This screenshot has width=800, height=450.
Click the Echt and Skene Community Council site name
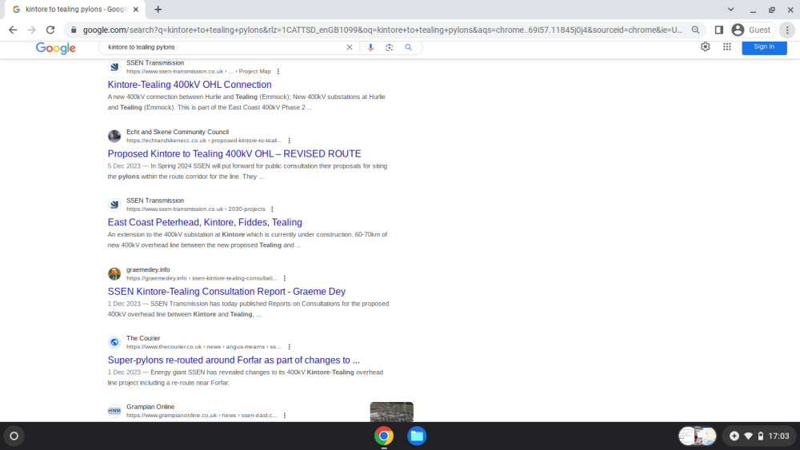(x=178, y=132)
